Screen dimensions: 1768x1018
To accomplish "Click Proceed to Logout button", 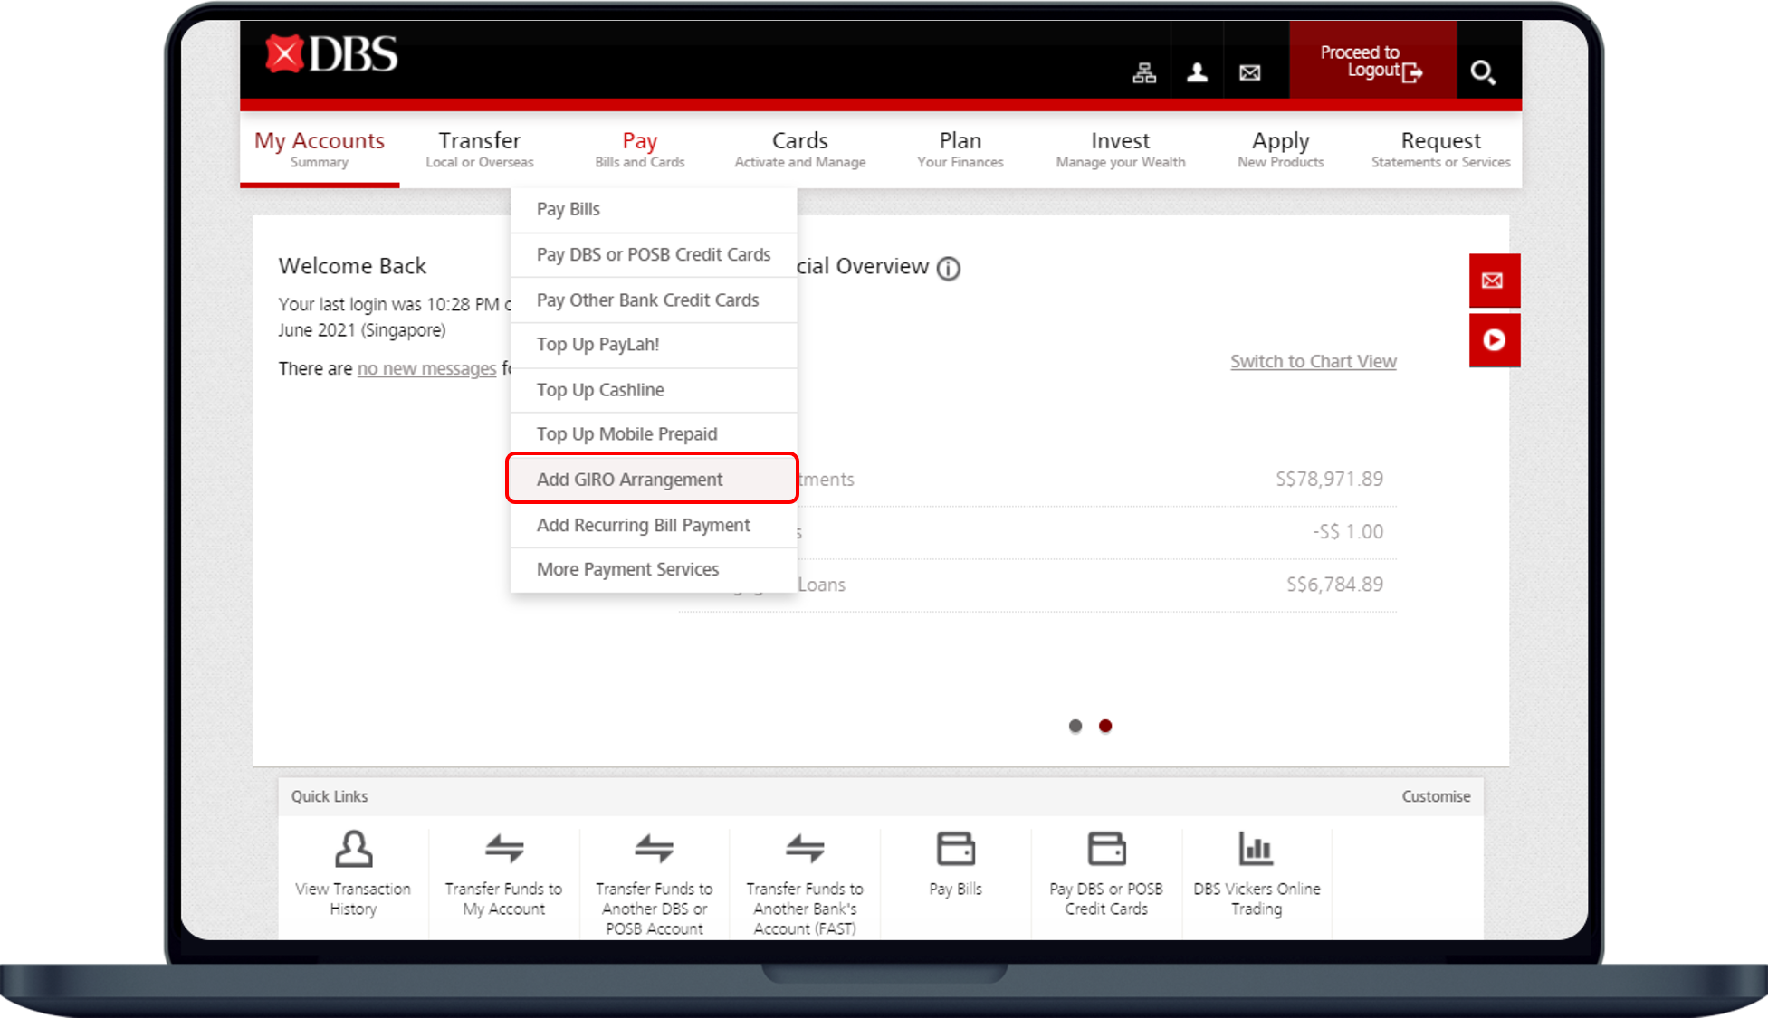I will 1371,62.
